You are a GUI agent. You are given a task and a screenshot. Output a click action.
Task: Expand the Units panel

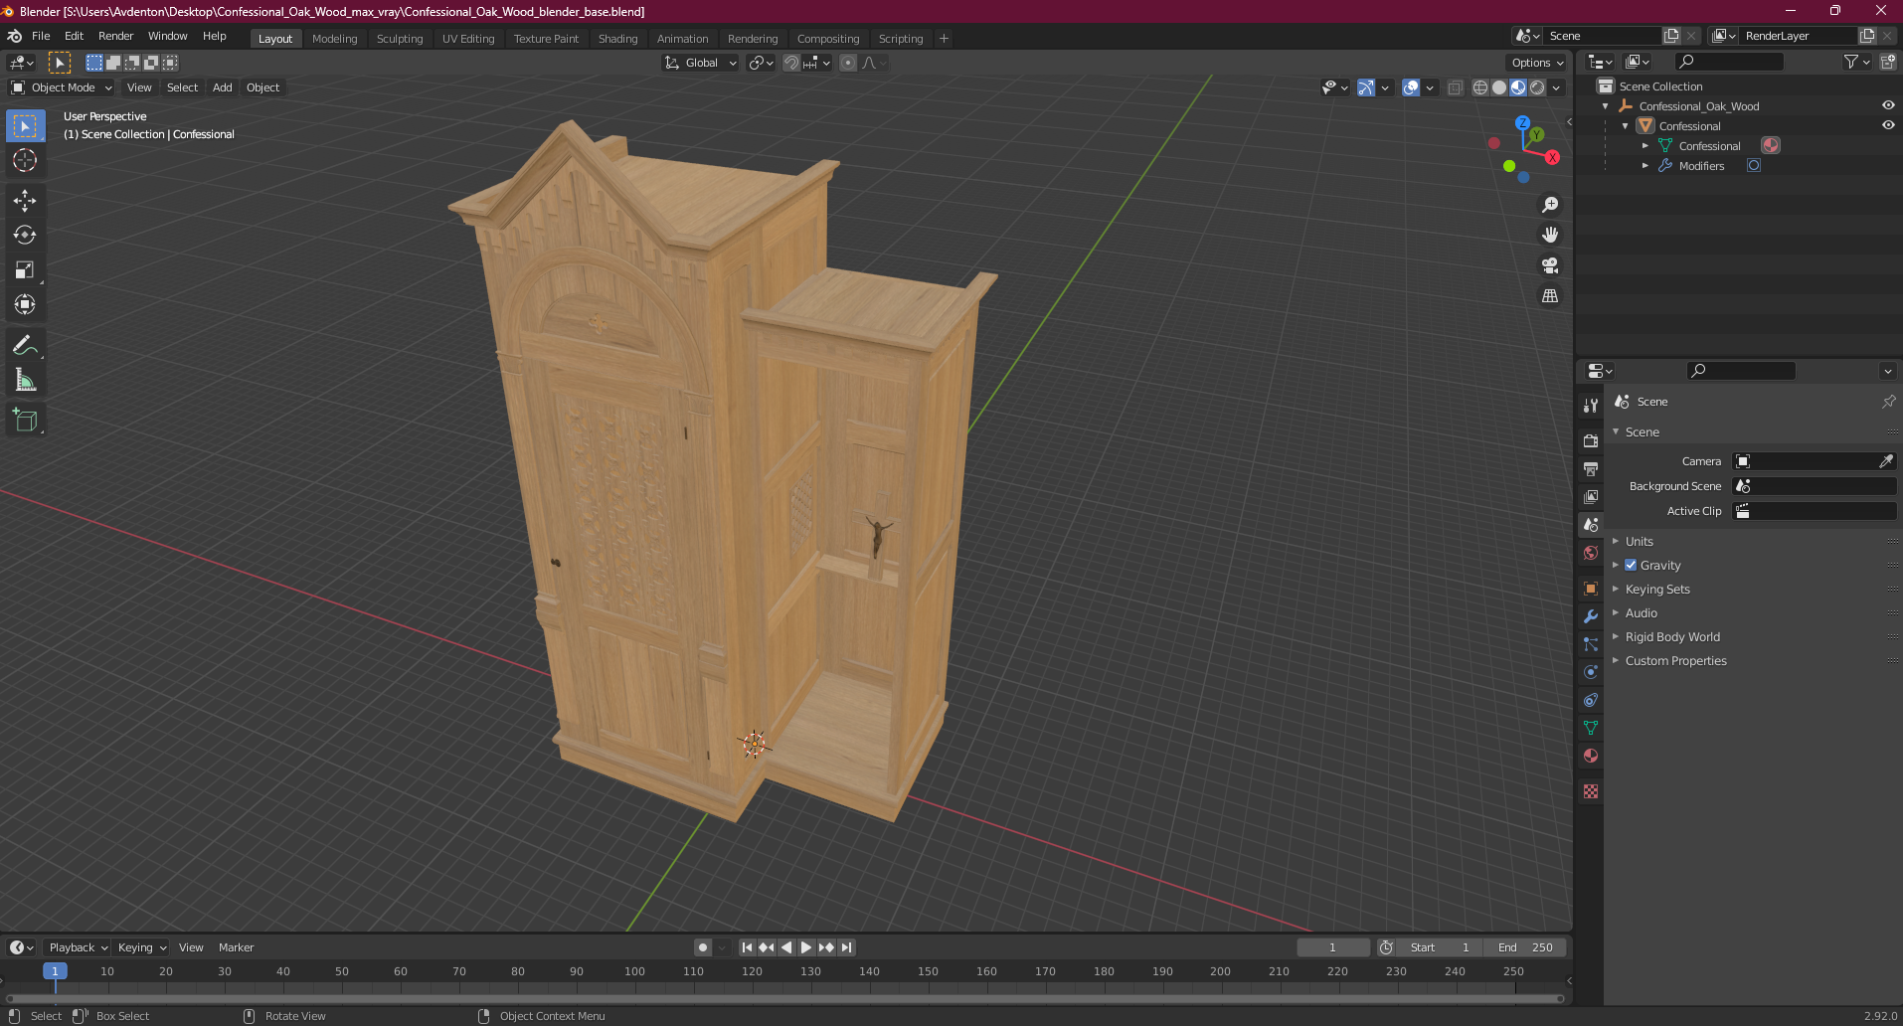(1640, 541)
